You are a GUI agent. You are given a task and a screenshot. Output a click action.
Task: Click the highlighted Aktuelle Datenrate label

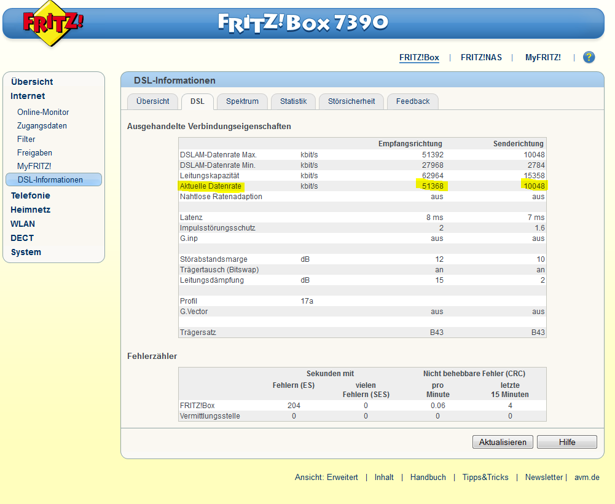click(x=211, y=186)
